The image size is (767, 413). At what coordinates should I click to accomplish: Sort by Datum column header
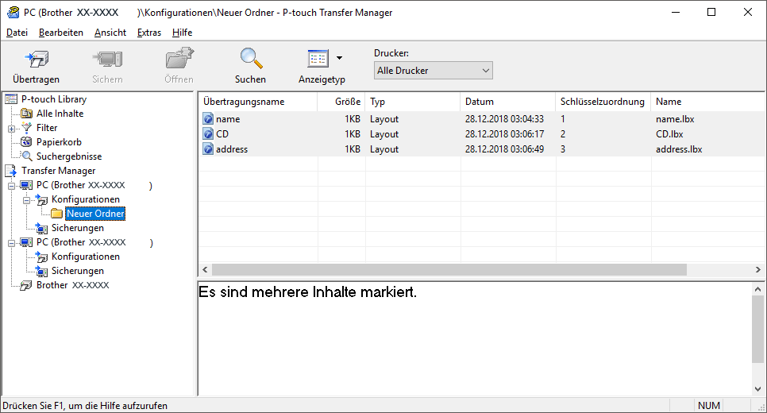(507, 102)
